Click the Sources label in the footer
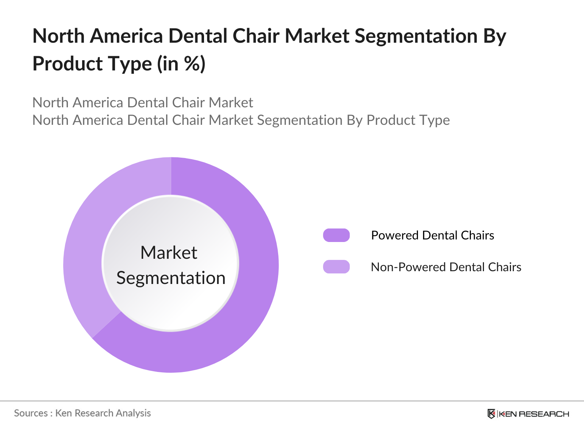Image resolution: width=584 pixels, height=438 pixels. click(31, 413)
